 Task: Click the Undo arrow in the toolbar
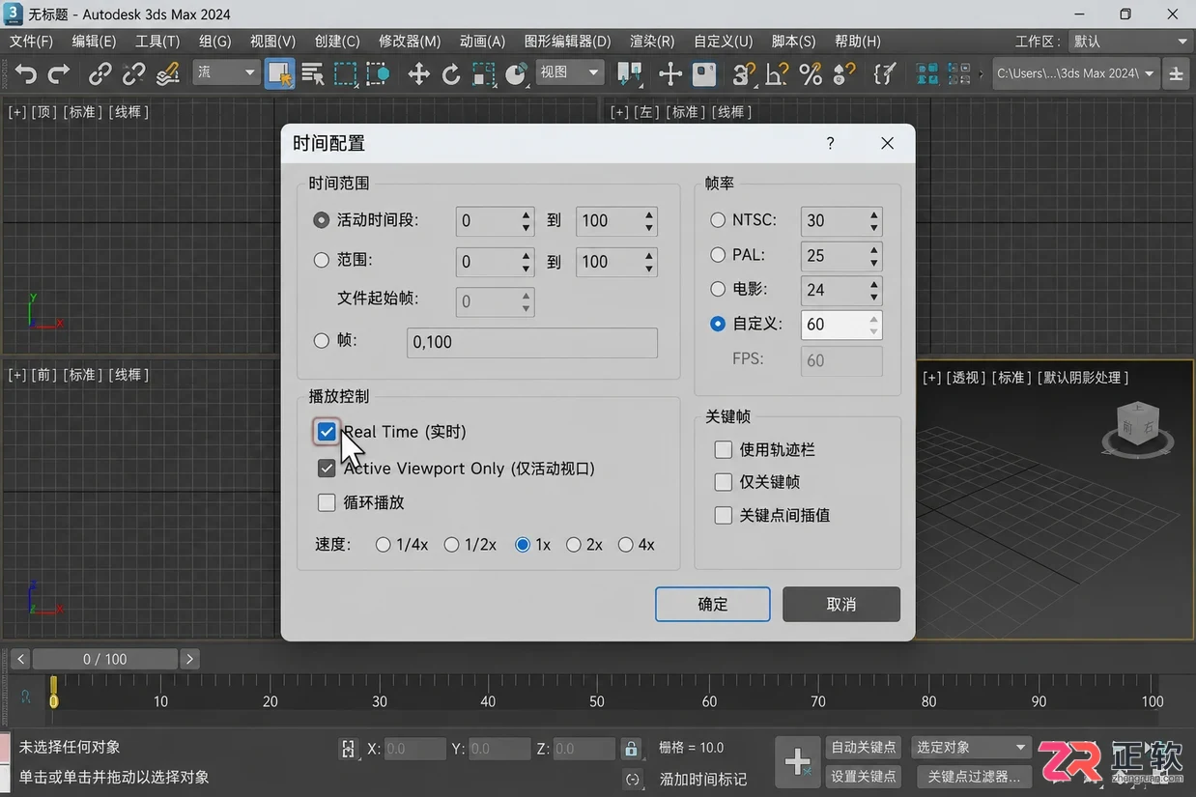[26, 74]
